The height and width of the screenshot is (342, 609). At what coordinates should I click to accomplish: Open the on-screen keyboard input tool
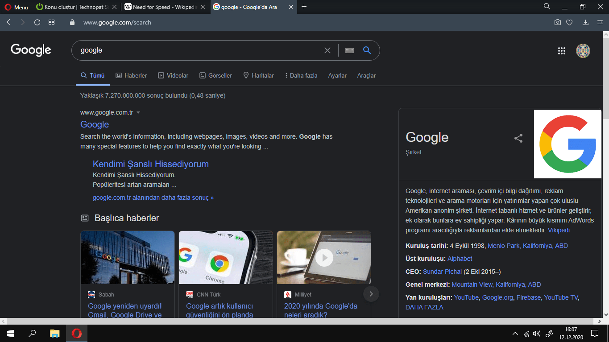349,50
